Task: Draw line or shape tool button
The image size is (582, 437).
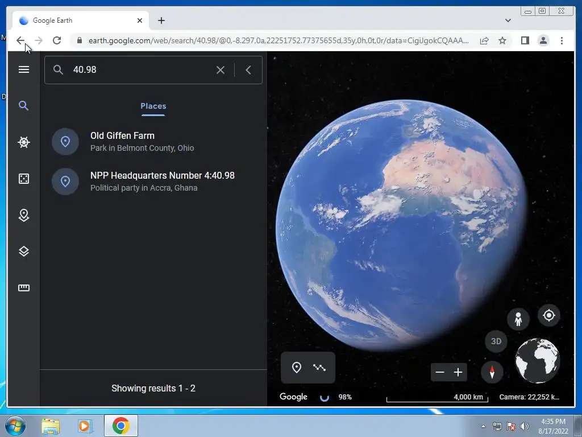Action: (x=319, y=368)
